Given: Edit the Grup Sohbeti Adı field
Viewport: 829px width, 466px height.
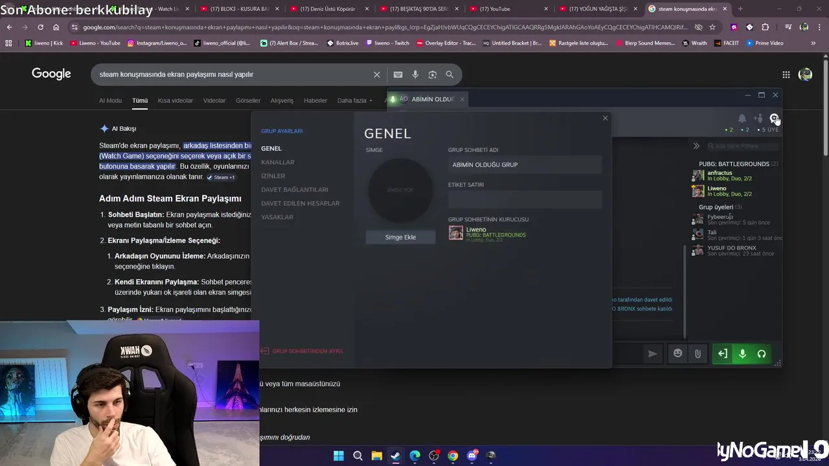Looking at the screenshot, I should [525, 164].
